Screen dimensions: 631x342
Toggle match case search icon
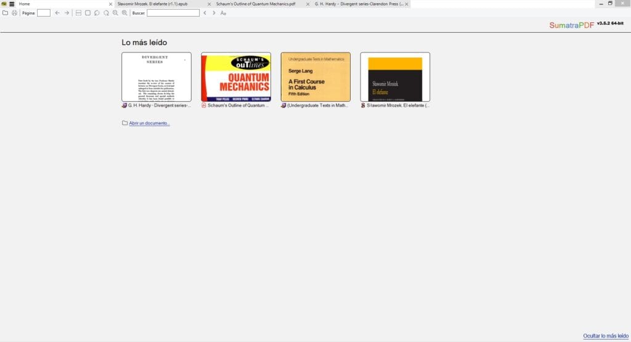pos(223,13)
